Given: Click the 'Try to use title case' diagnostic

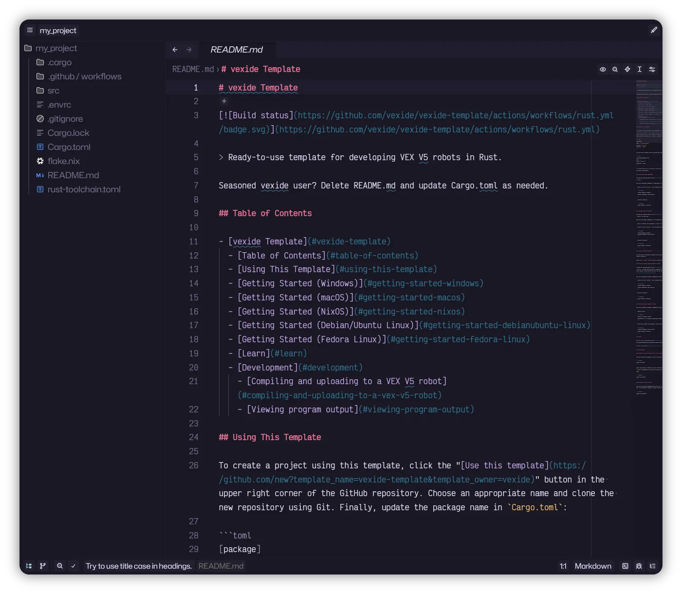Looking at the screenshot, I should [x=139, y=566].
